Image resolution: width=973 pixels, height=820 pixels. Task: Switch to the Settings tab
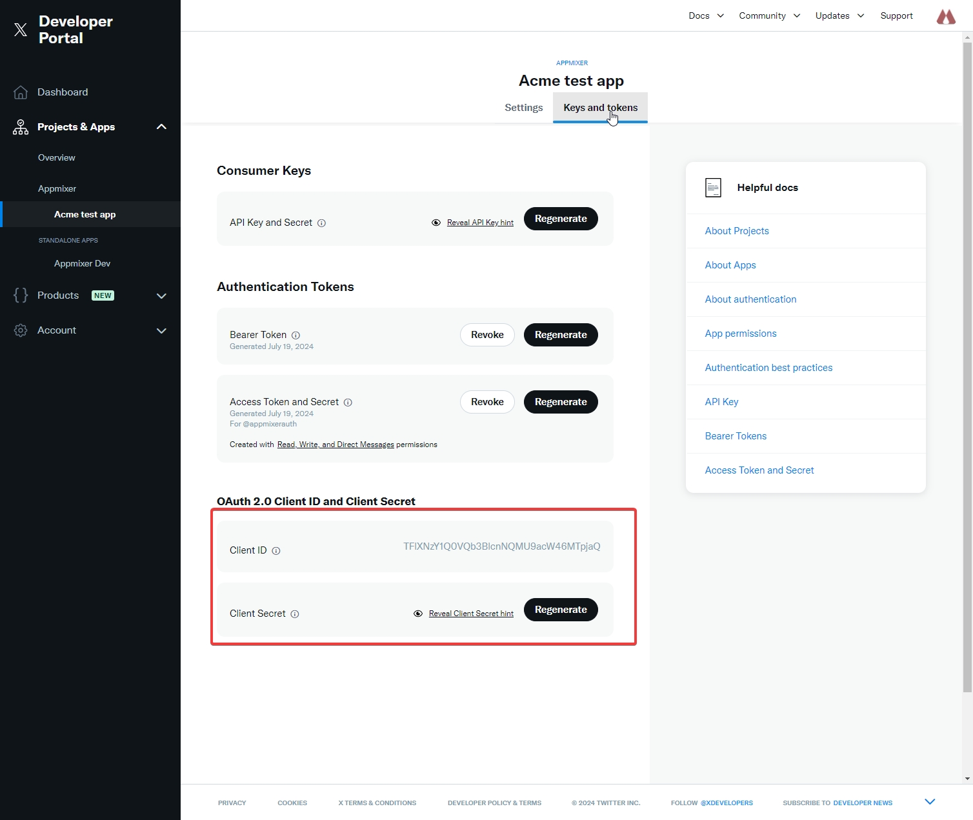point(523,108)
